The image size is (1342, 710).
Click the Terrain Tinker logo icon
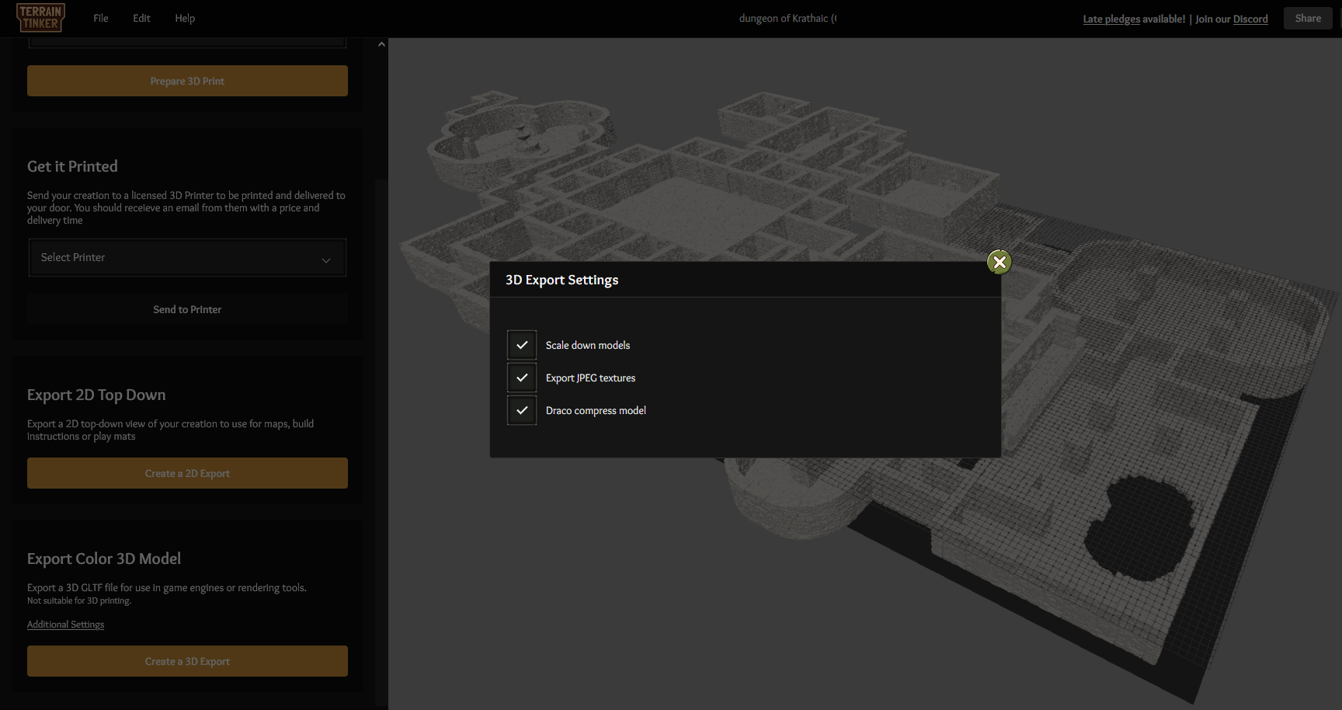(x=40, y=17)
